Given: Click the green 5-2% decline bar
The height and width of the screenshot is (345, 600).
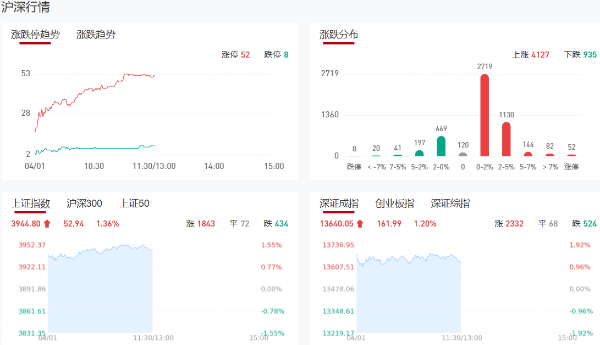Looking at the screenshot, I should 420,153.
